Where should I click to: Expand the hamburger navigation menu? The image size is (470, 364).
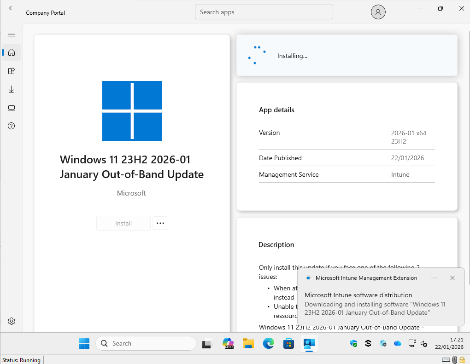tap(12, 34)
